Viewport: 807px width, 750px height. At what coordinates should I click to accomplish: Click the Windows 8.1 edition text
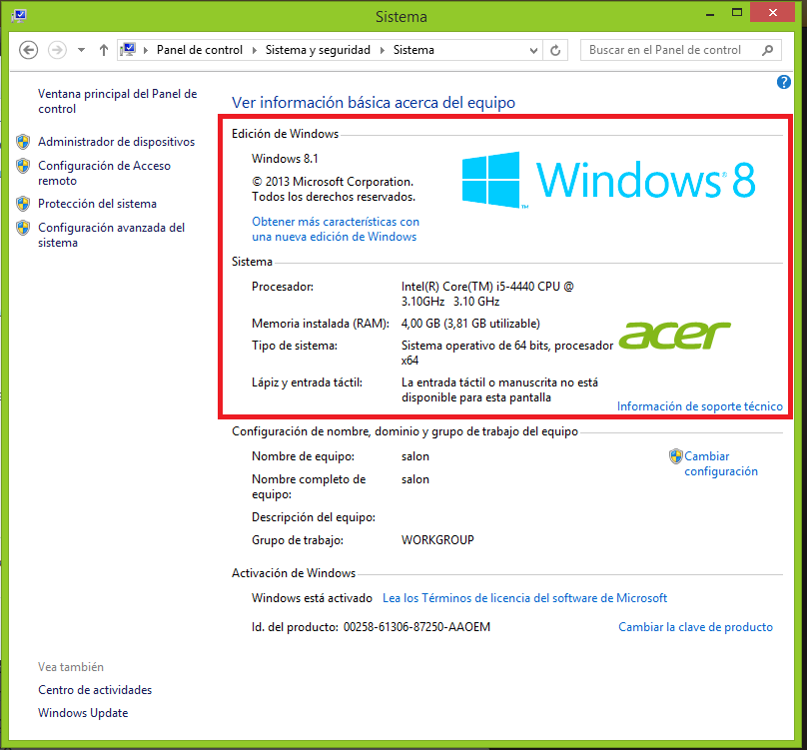pos(285,159)
